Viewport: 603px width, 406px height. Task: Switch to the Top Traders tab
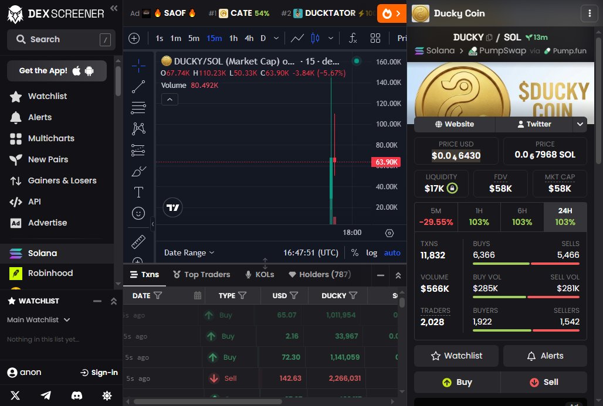pyautogui.click(x=202, y=274)
